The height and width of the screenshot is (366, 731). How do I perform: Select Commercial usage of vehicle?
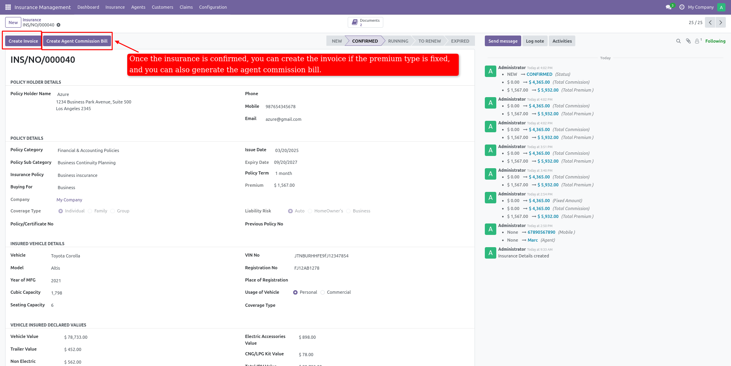click(322, 292)
